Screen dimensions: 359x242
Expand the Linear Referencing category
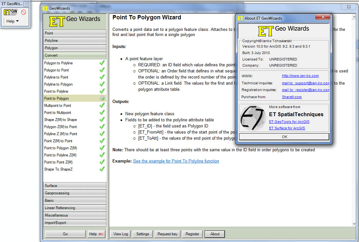pyautogui.click(x=75, y=208)
